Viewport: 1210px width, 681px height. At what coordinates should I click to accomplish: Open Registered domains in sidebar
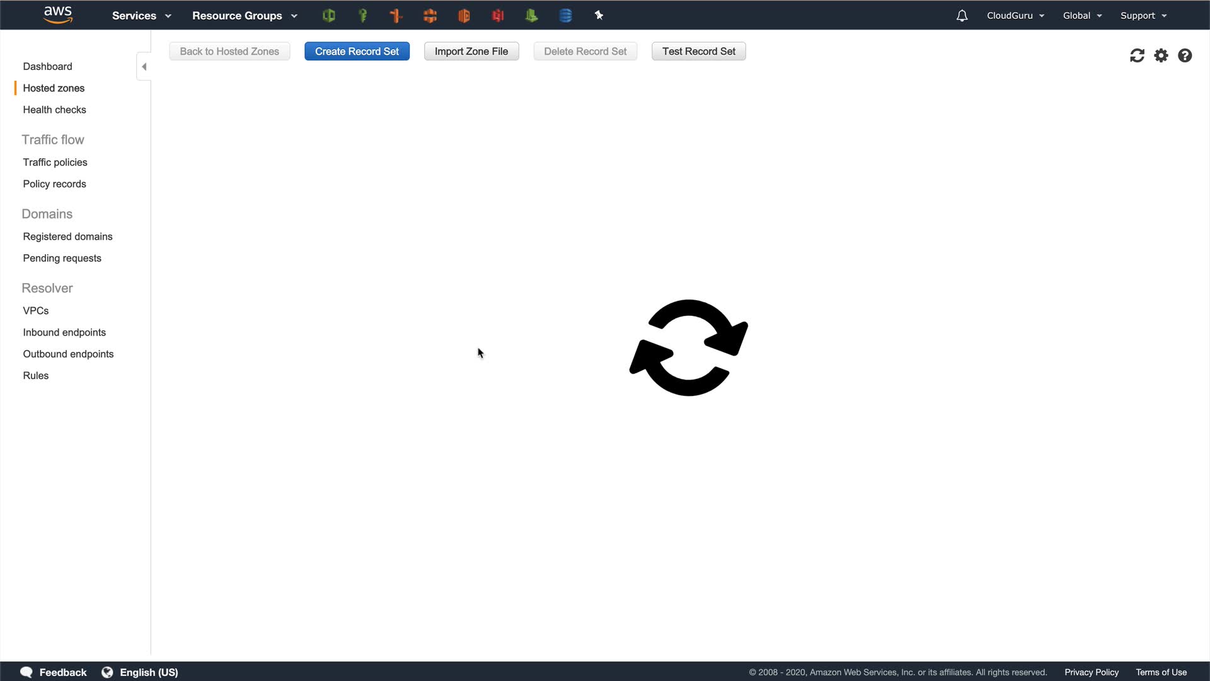pos(67,236)
